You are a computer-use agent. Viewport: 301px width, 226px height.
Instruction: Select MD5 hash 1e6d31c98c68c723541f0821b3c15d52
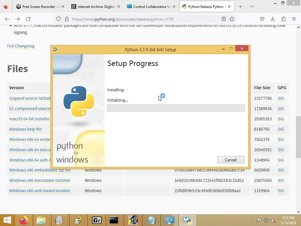coord(209,180)
